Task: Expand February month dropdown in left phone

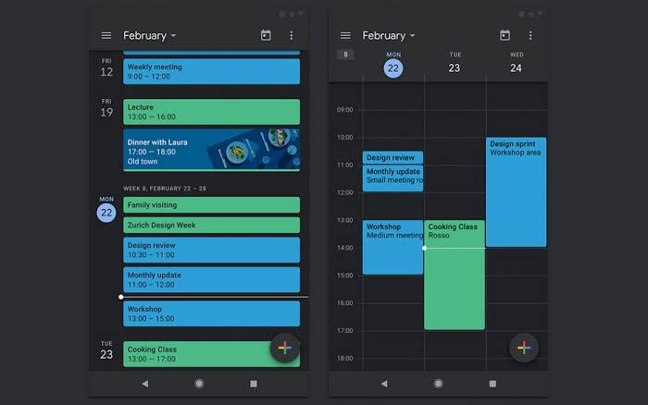Action: 150,35
